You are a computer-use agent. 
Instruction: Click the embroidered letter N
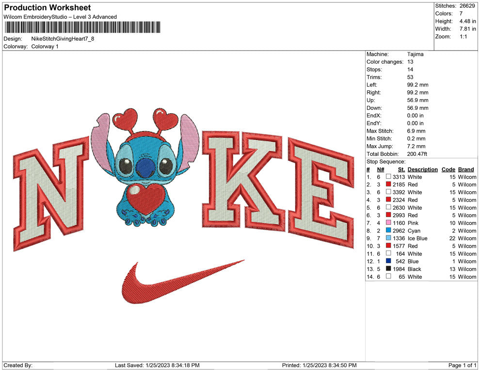(x=50, y=193)
